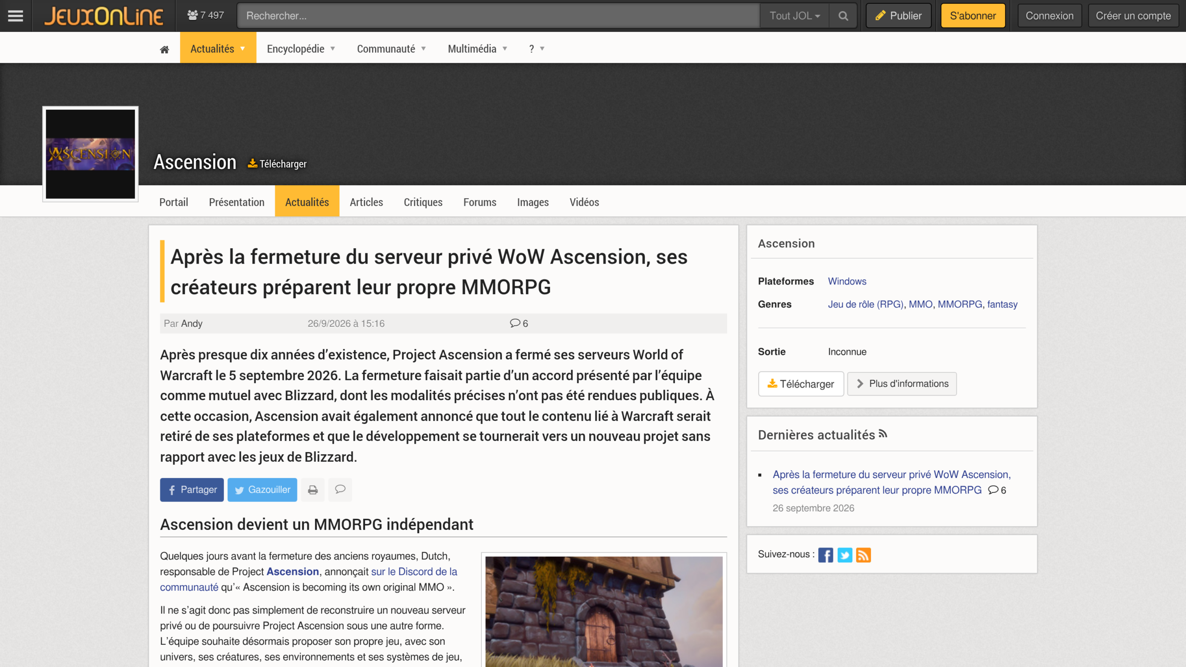Open the MMORPG genre link
This screenshot has width=1186, height=667.
[x=960, y=304]
